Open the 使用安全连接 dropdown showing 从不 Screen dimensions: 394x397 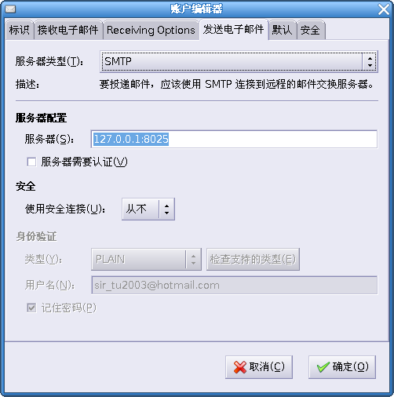click(x=148, y=209)
